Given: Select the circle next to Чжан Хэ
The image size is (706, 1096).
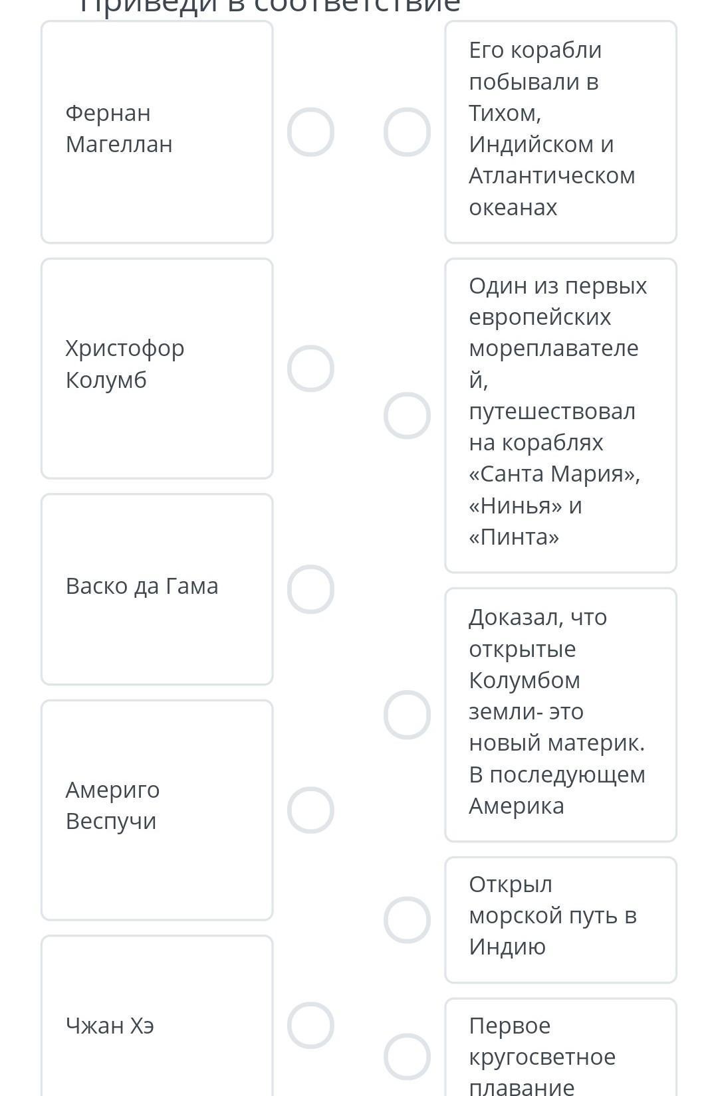Looking at the screenshot, I should (x=310, y=1025).
